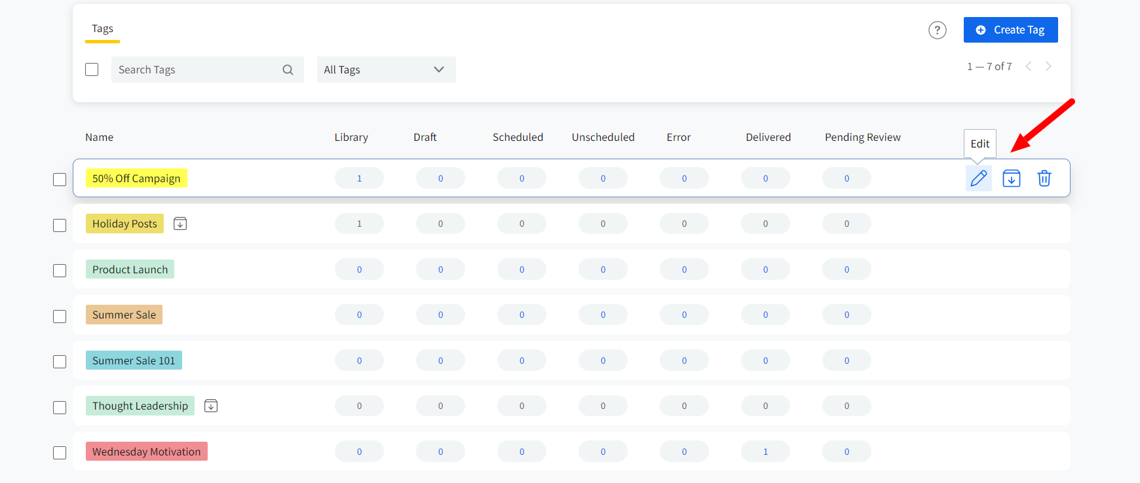Click the Edit pencil icon for 50% Off Campaign
The width and height of the screenshot is (1140, 483).
[978, 178]
